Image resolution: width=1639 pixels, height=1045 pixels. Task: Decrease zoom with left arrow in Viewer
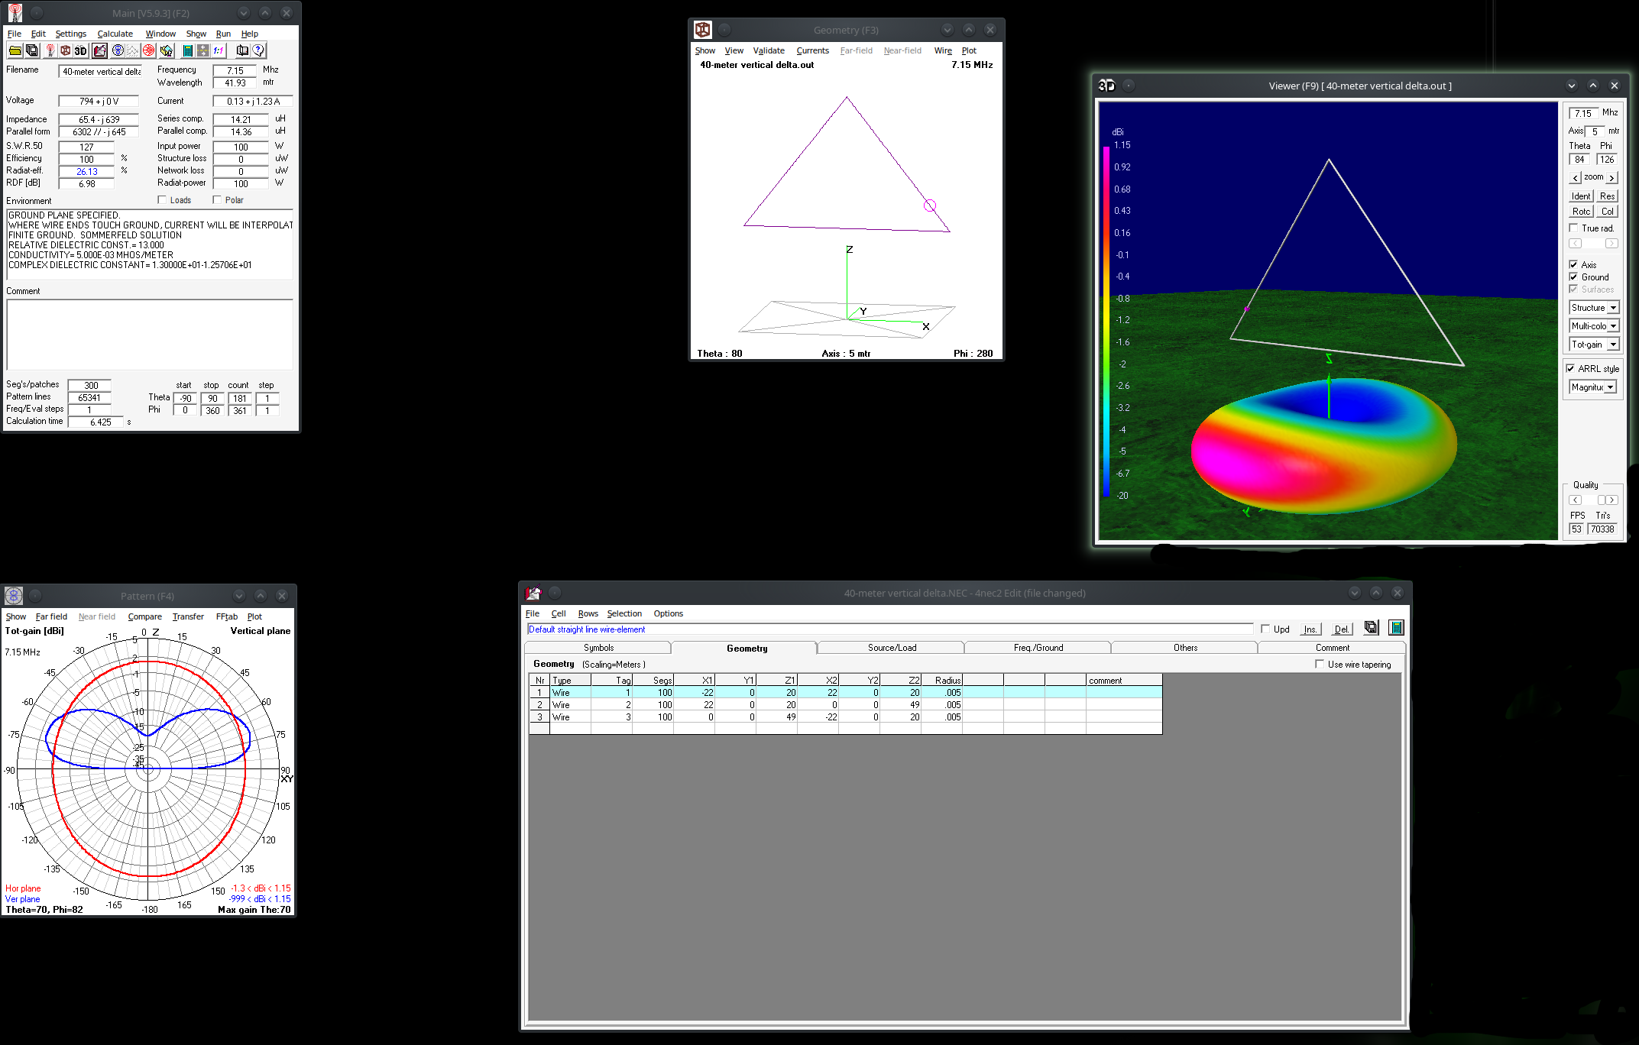[1576, 178]
